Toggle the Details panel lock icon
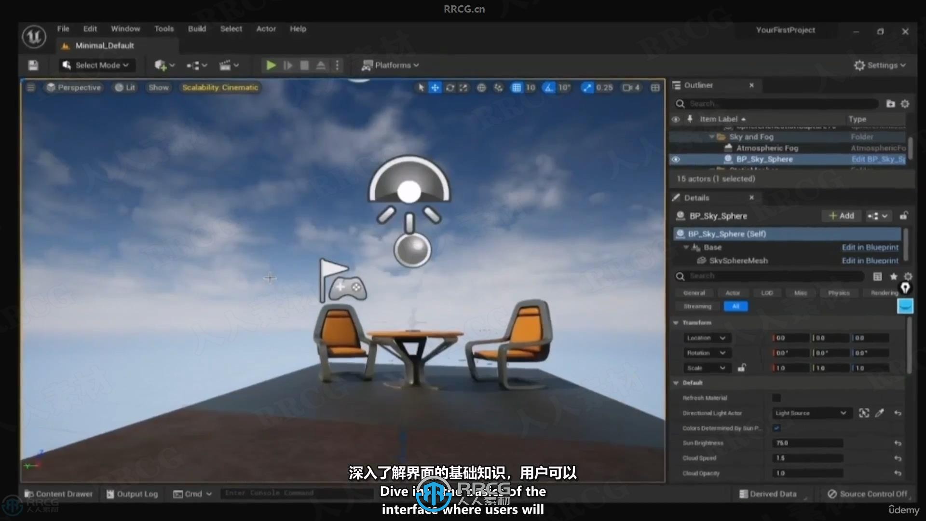 [x=903, y=216]
